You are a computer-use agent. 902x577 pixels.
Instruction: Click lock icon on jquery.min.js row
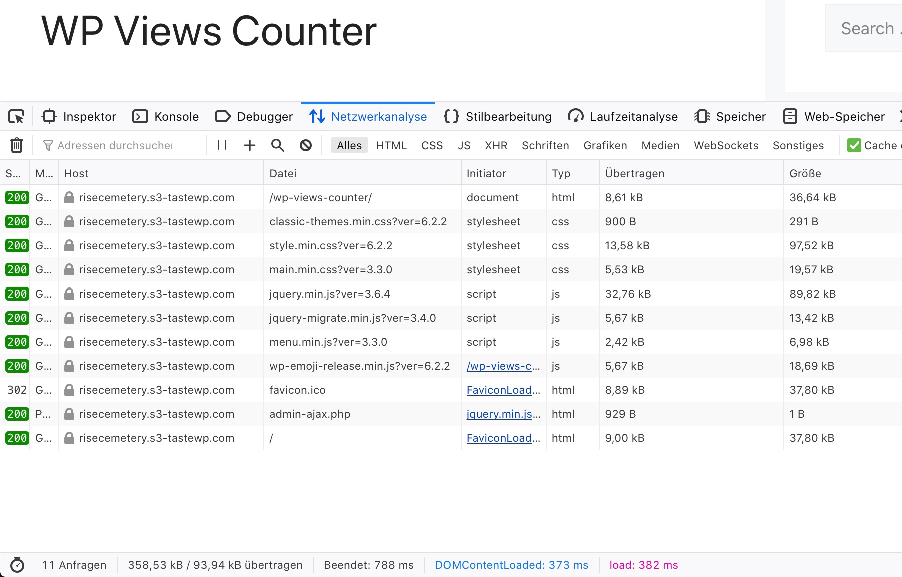coord(69,294)
